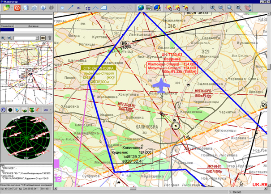Screen dimensions: 271x194
Task: Open the map layers stack icon
Action: pyautogui.click(x=34, y=8)
